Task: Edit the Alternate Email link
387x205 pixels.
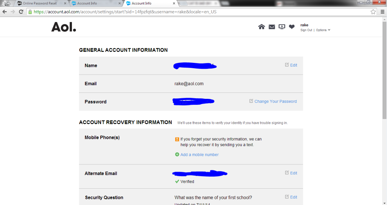Action: click(293, 173)
